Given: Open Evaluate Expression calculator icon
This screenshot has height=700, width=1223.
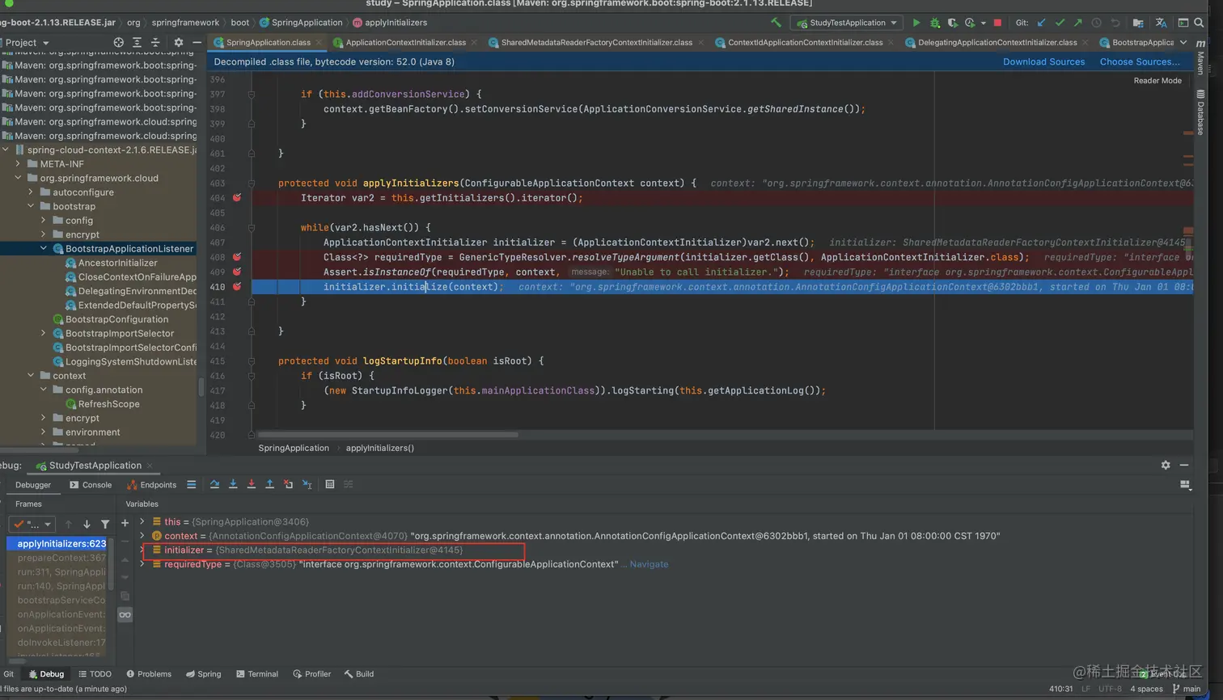Looking at the screenshot, I should 330,484.
